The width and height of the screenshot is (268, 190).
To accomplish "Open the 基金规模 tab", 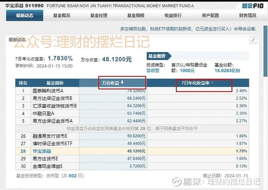I will 136,16.
